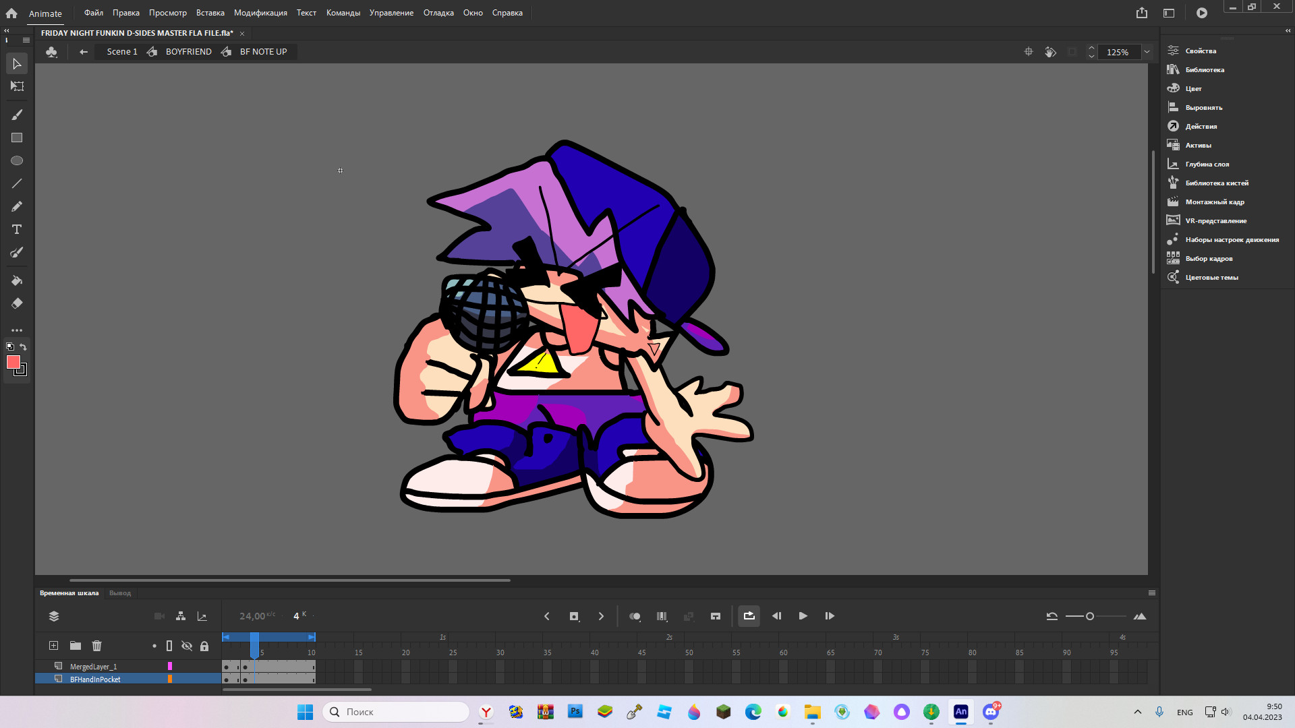Open the Модификация menu
Screen dimensions: 1295x728
click(260, 13)
